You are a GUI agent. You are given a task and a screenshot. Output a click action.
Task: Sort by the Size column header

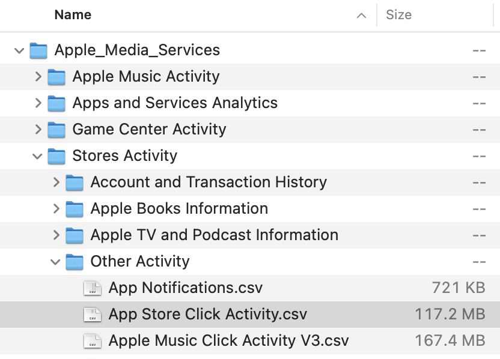(398, 14)
